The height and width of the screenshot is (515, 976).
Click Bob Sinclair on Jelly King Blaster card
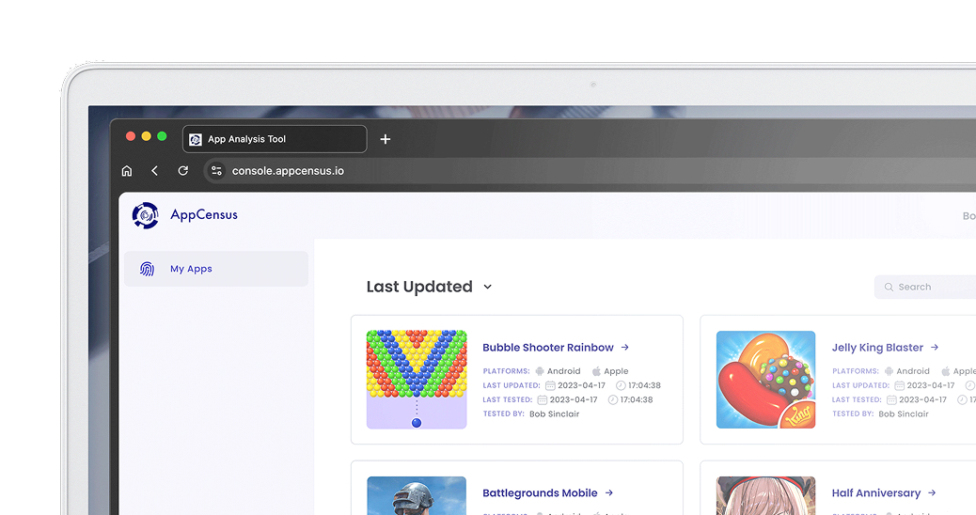[904, 414]
